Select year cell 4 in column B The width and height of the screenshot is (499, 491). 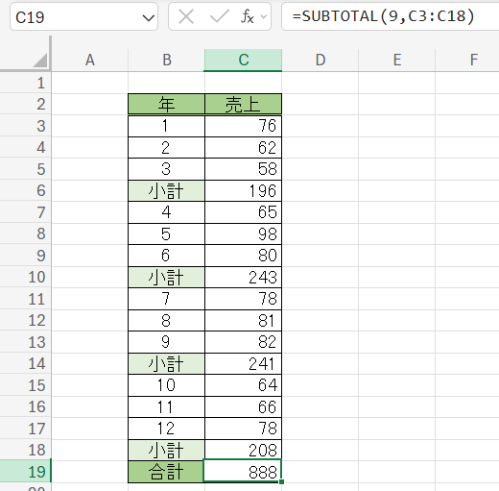pos(166,212)
